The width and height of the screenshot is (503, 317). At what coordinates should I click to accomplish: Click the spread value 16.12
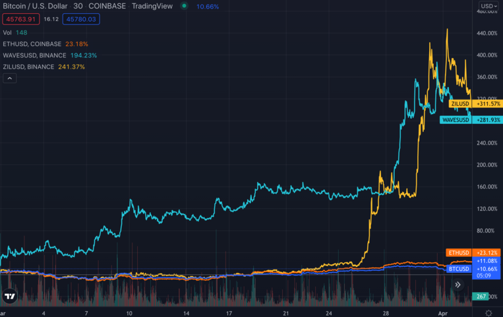(51, 19)
